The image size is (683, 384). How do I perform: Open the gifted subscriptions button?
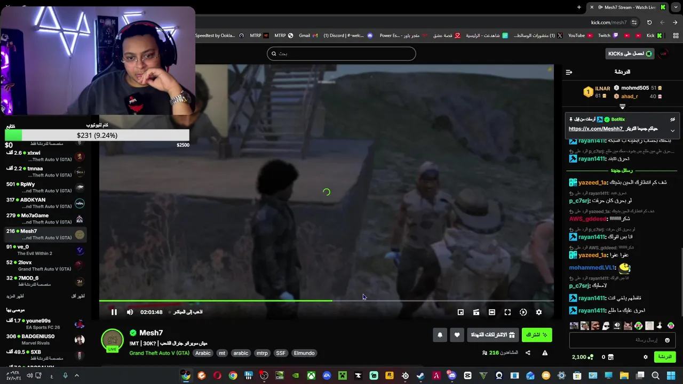pos(493,335)
